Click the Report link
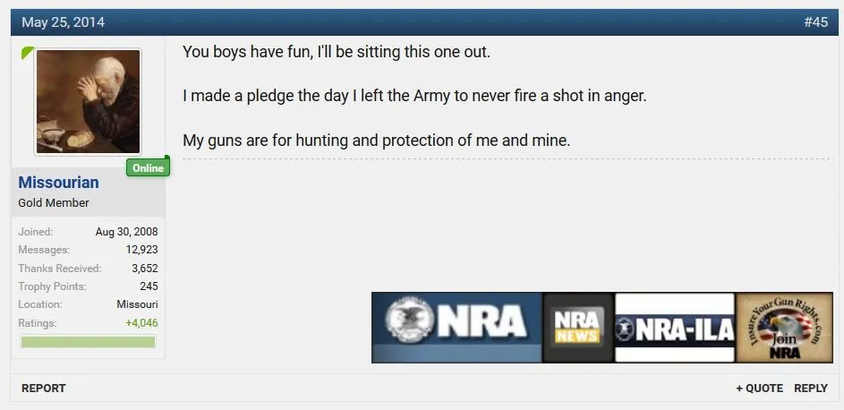 pyautogui.click(x=44, y=389)
